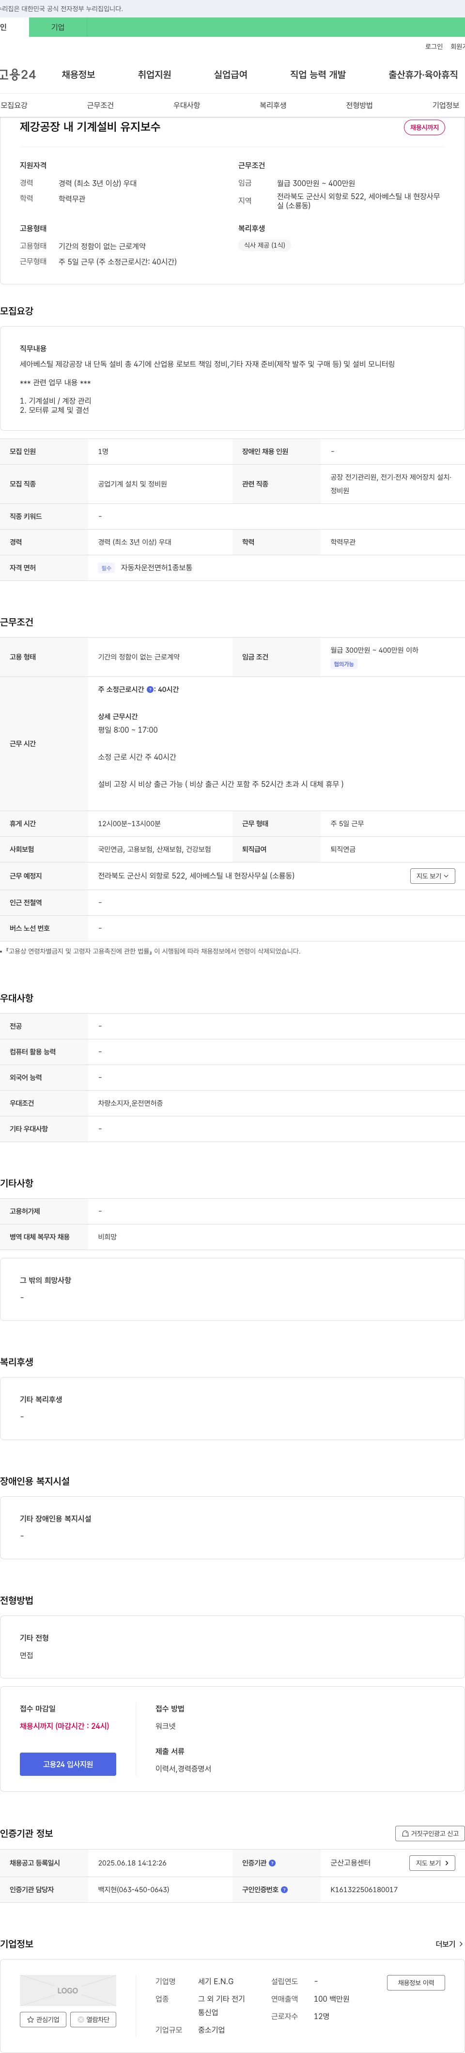Click the 이력서,경력증명서 documents text
Viewport: 465px width, 2053px height.
(183, 1768)
